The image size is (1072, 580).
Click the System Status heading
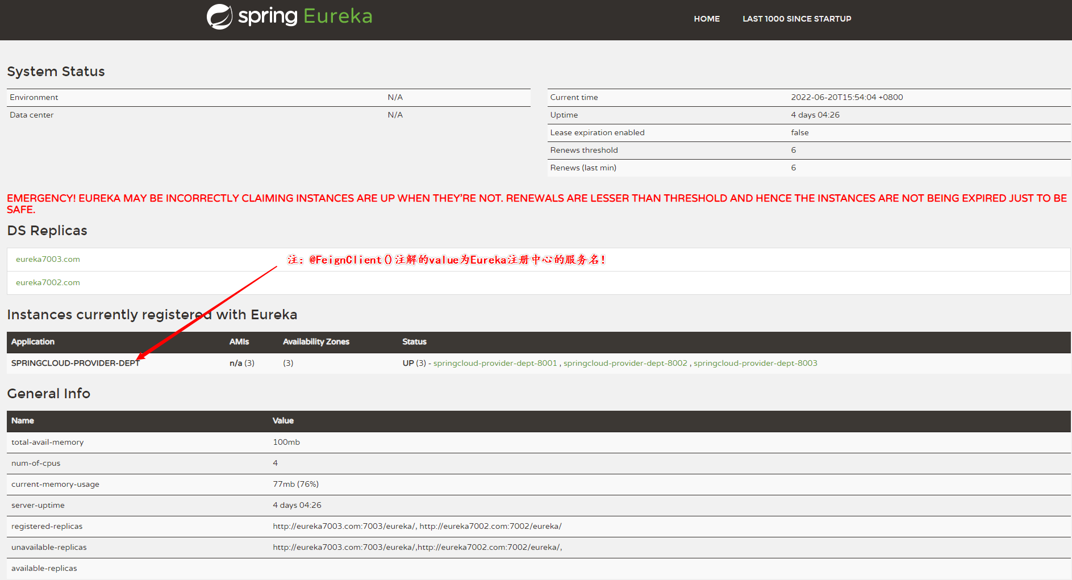56,72
